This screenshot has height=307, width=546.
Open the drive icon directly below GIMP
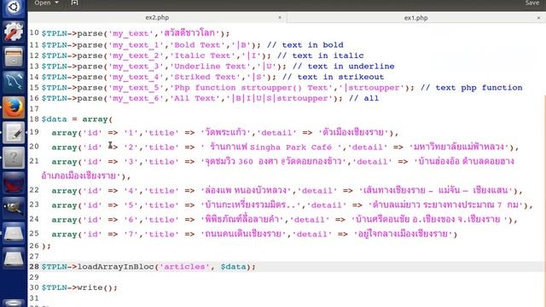click(14, 233)
